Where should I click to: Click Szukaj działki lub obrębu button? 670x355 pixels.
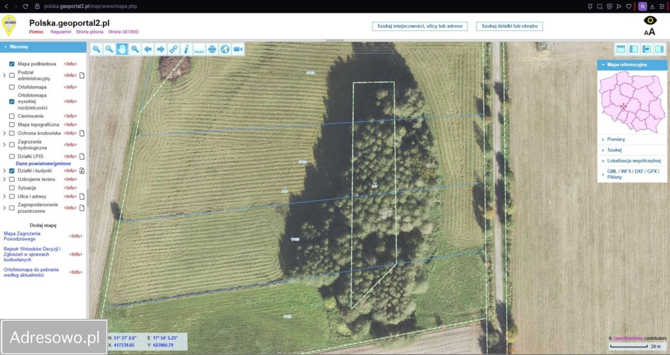click(509, 26)
